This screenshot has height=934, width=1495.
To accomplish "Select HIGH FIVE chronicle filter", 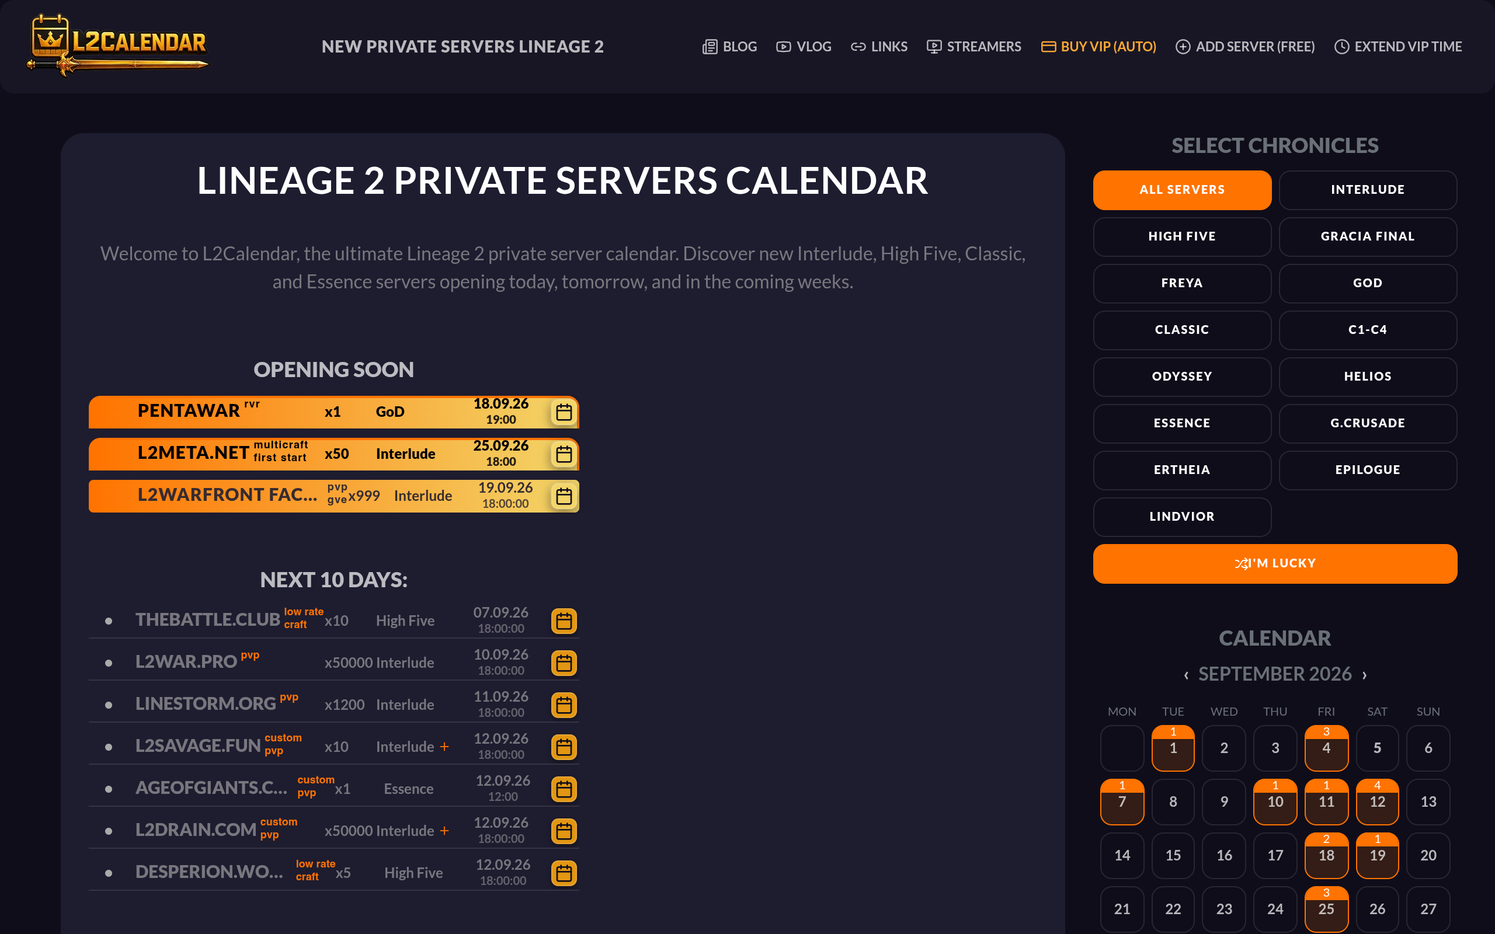I will (1182, 236).
